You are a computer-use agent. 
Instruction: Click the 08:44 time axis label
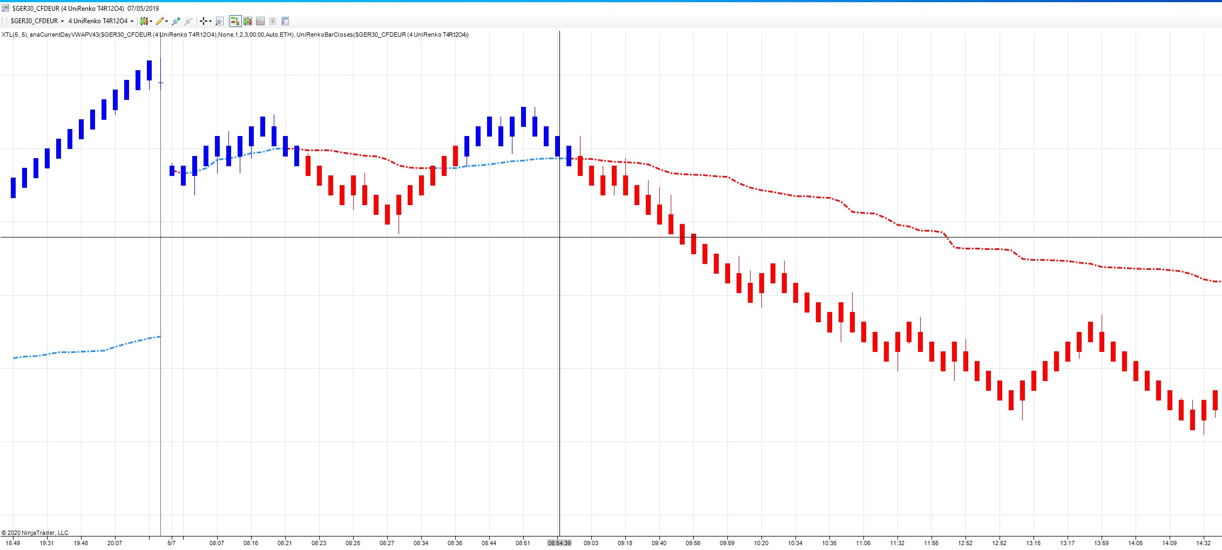[489, 543]
